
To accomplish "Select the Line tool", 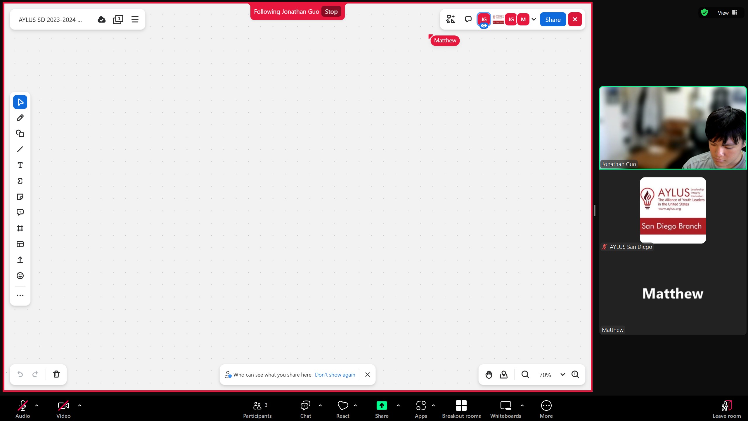I will click(x=20, y=149).
